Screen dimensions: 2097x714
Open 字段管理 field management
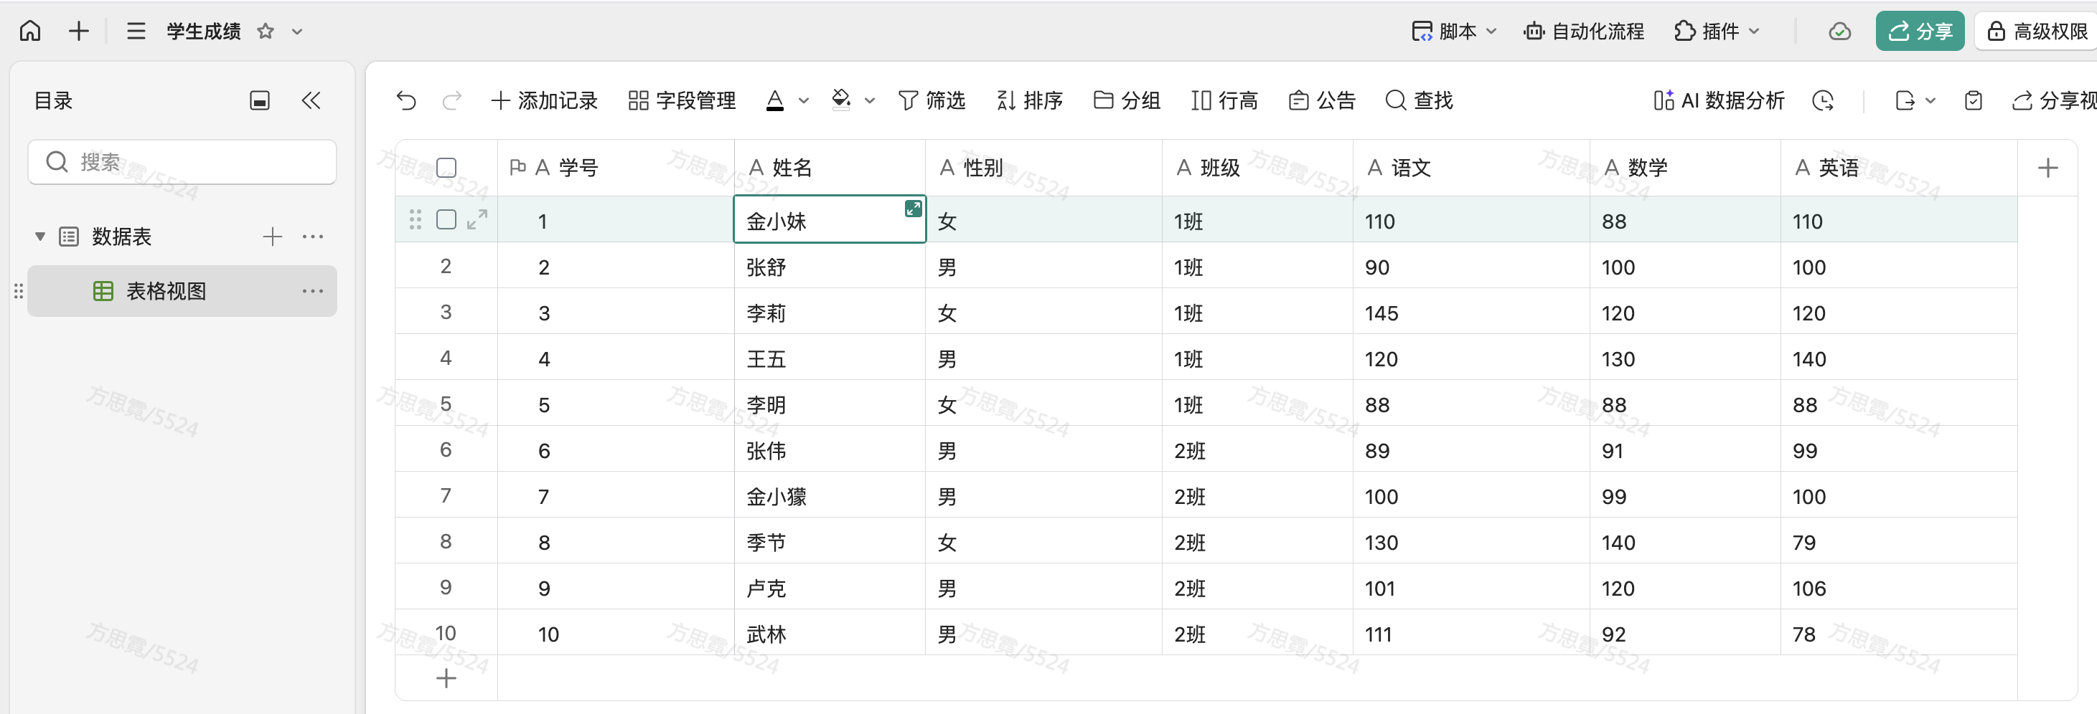682,100
